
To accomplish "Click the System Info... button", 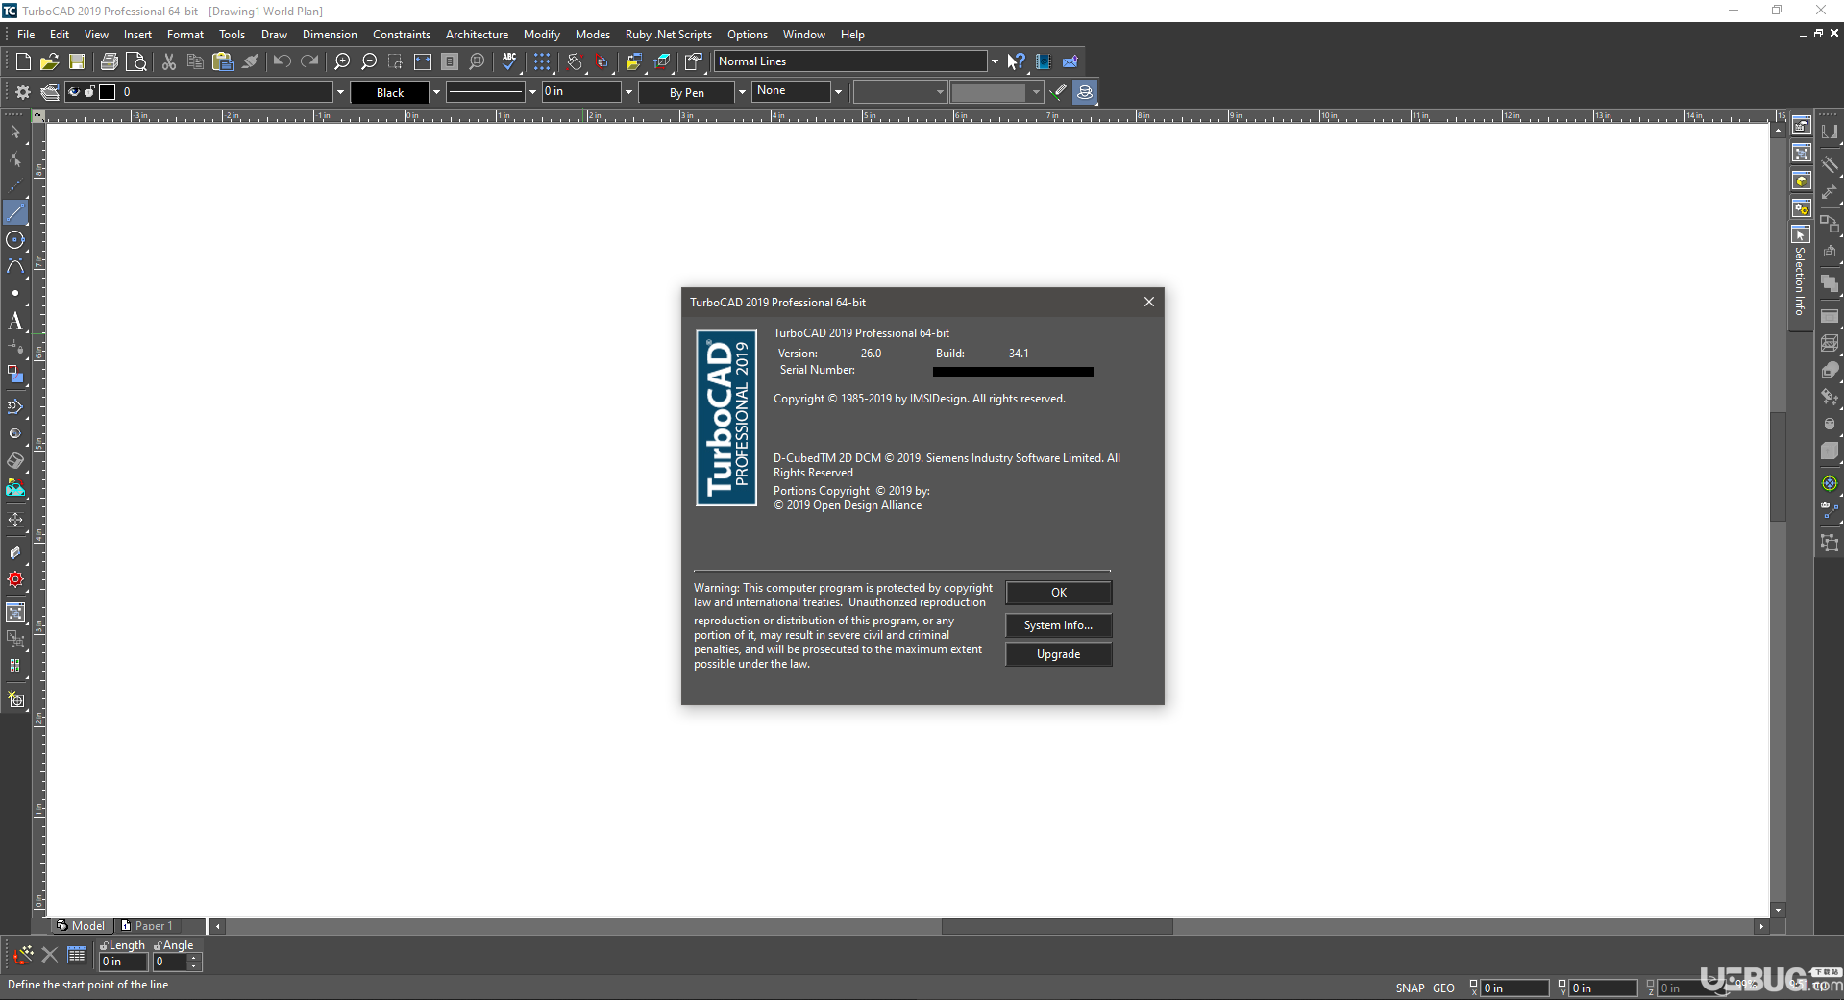I will [1059, 625].
